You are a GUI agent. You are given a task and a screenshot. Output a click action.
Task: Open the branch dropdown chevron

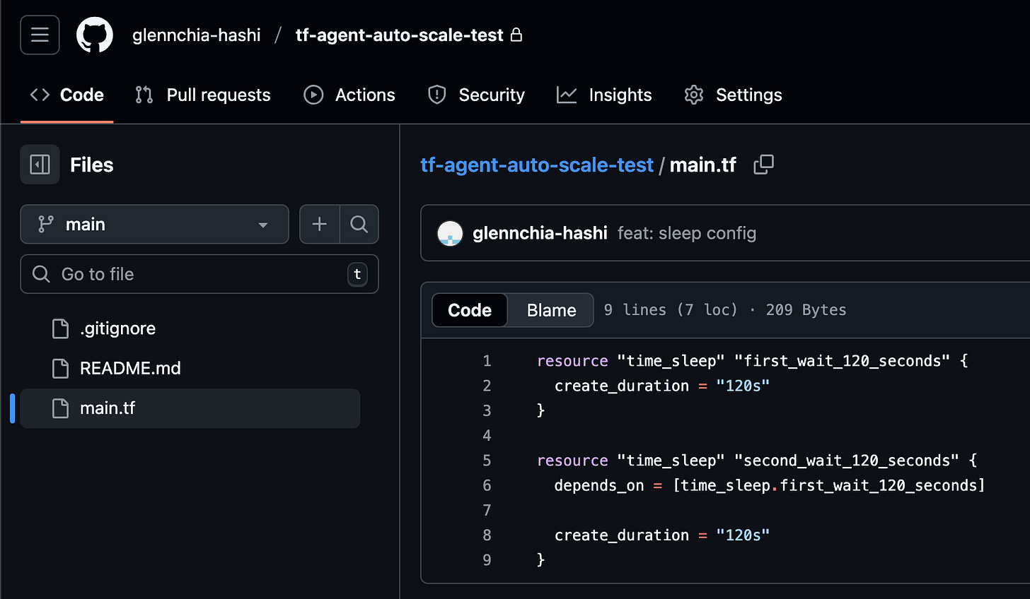coord(262,224)
